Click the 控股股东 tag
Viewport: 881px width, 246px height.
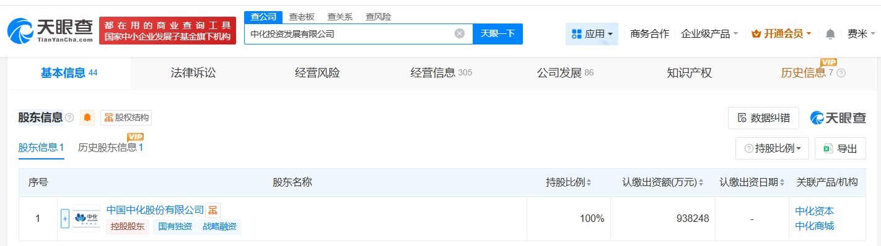click(x=128, y=227)
